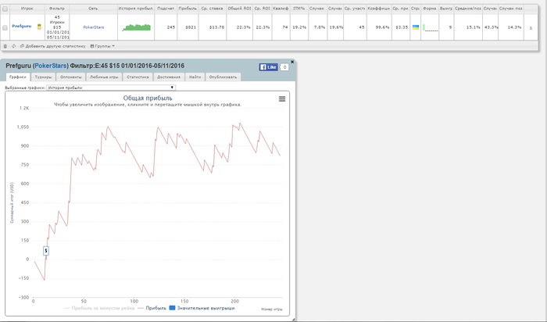This screenshot has height=322, width=547.
Task: Click the green profit history sparkline thumbnail
Action: 137,27
